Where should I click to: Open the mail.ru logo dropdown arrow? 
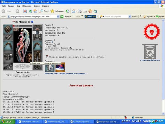coord(98,17)
